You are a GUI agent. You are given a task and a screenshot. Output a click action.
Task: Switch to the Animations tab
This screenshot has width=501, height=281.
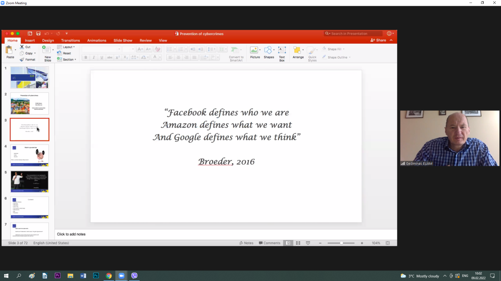(97, 41)
